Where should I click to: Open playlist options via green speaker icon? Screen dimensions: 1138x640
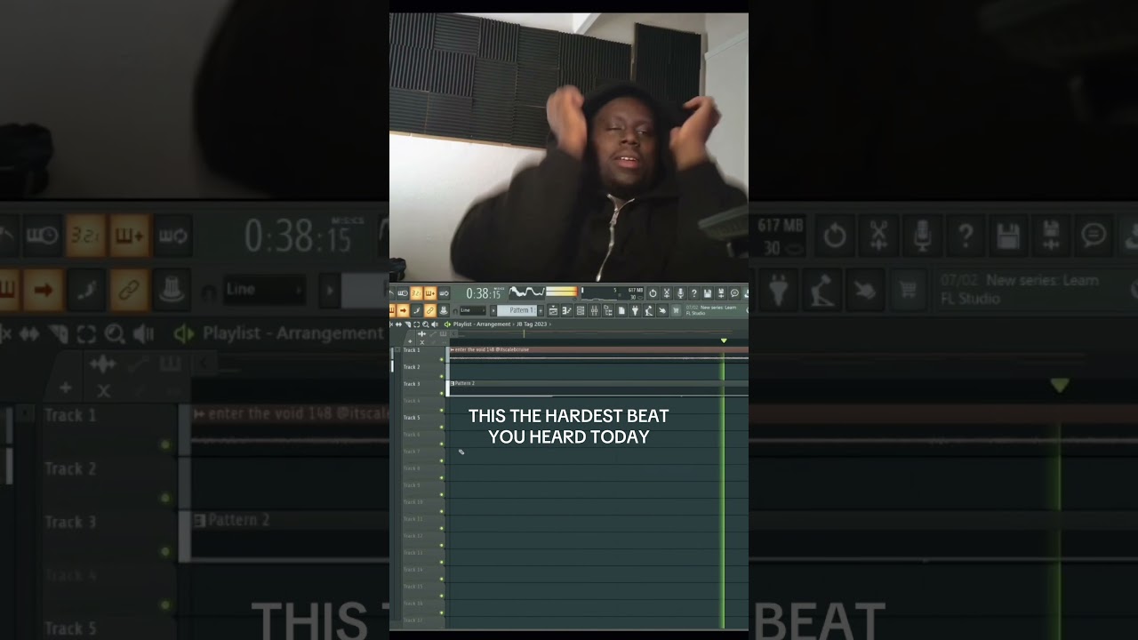coord(447,324)
